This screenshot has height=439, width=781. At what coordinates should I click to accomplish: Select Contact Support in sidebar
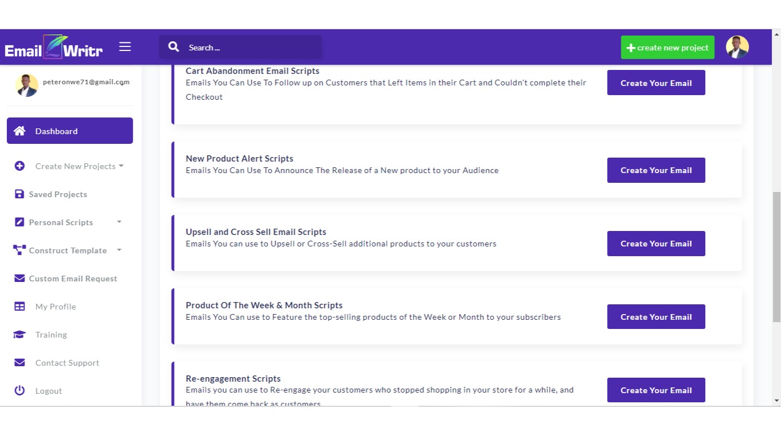pos(67,363)
